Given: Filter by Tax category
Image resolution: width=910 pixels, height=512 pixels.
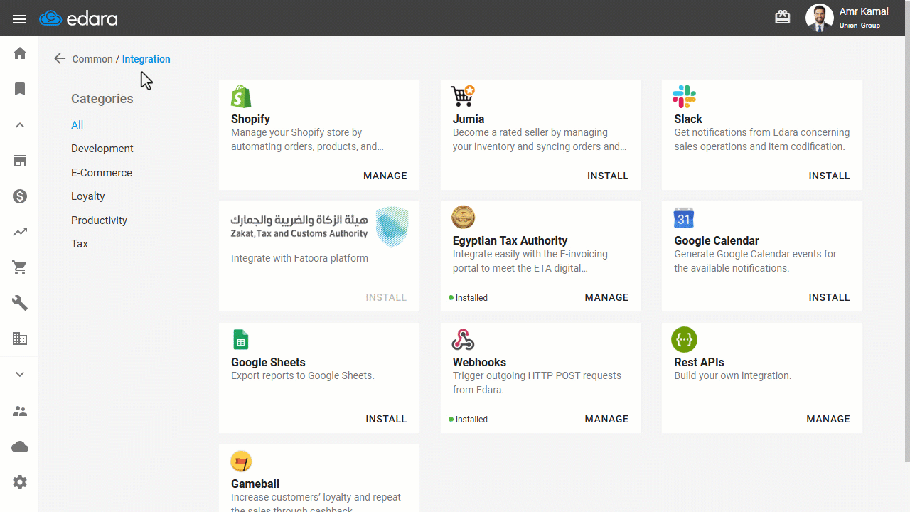Looking at the screenshot, I should pos(80,244).
